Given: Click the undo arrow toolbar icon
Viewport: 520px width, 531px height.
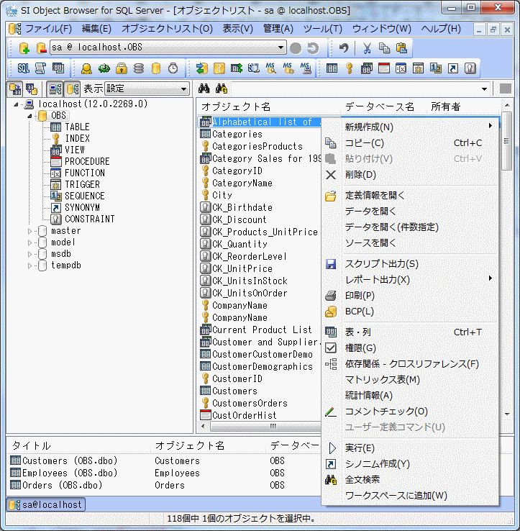Looking at the screenshot, I should coord(345,48).
